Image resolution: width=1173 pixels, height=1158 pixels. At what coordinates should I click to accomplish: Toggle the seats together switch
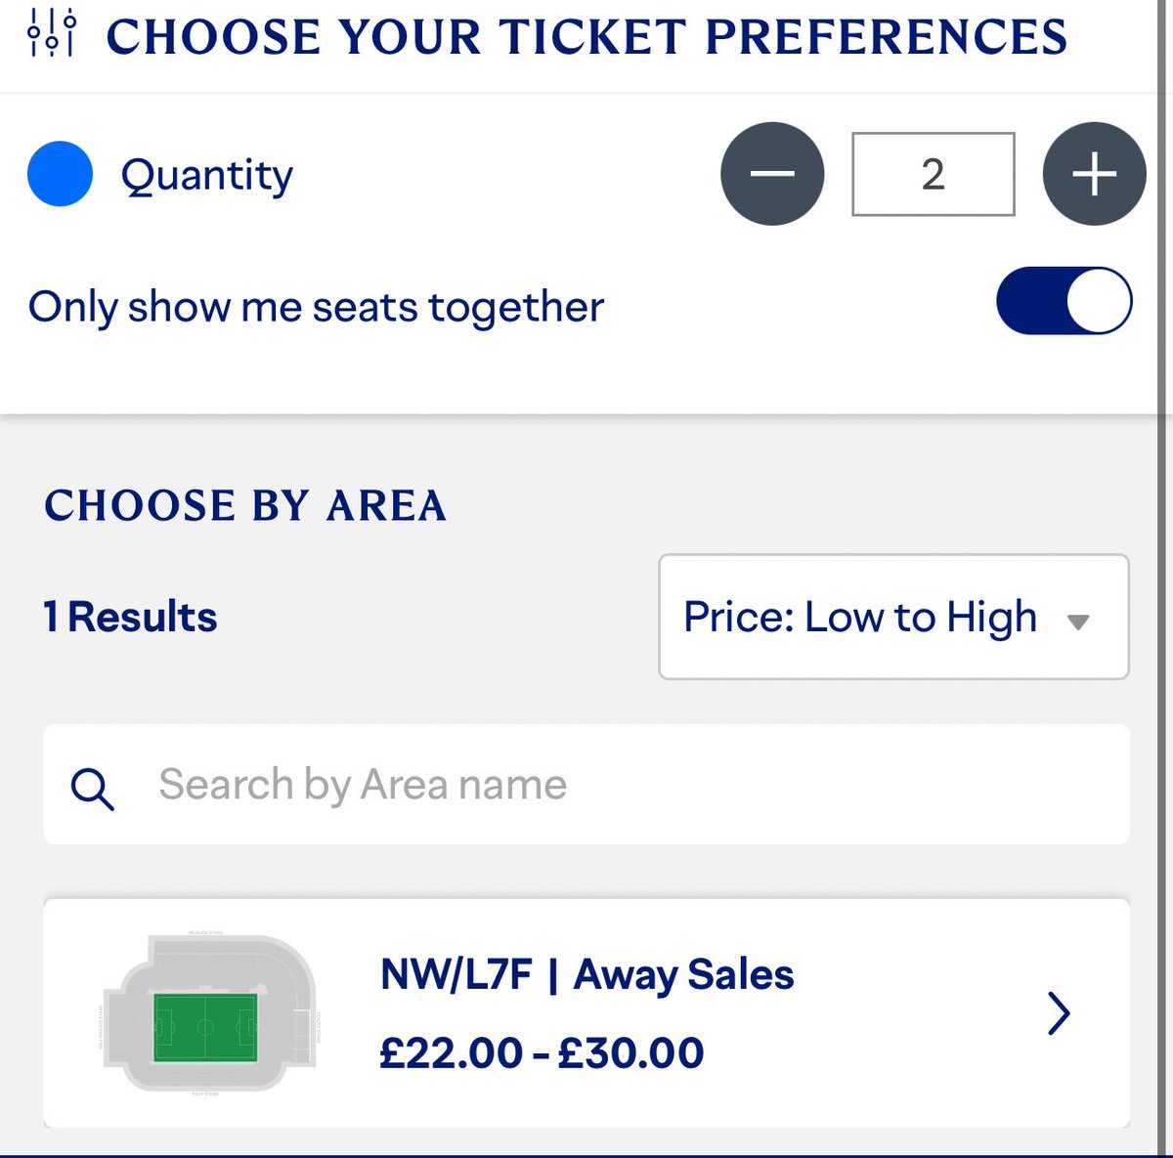pyautogui.click(x=1064, y=301)
